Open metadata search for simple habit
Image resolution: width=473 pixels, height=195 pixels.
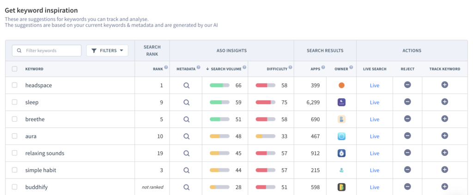[x=187, y=170]
